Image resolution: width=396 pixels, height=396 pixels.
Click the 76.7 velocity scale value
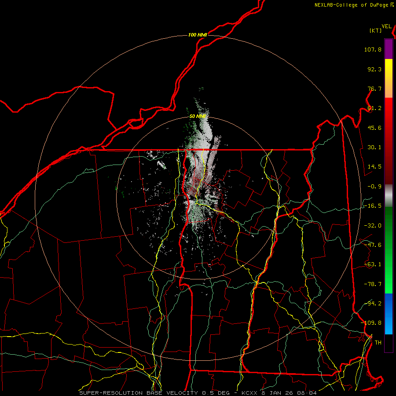click(374, 88)
